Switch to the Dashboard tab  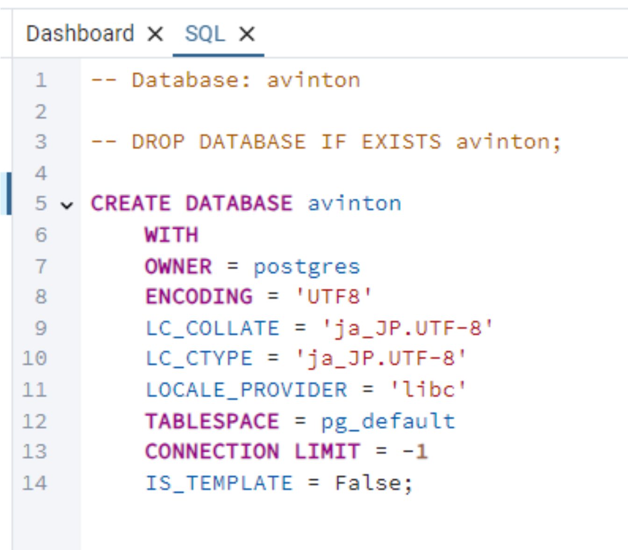coord(80,34)
